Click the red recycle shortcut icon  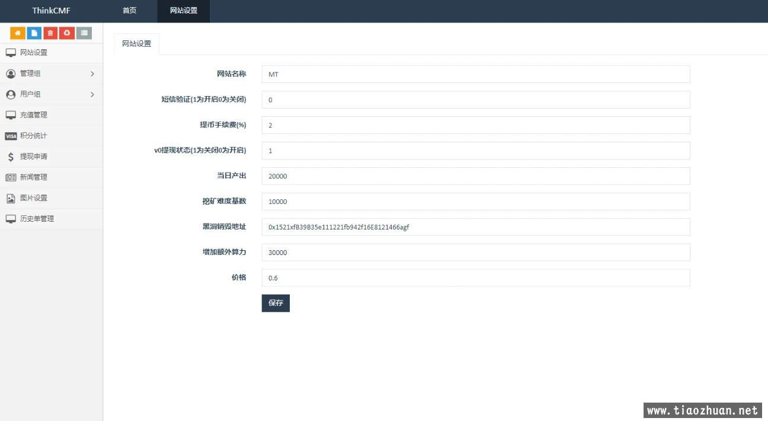point(67,33)
